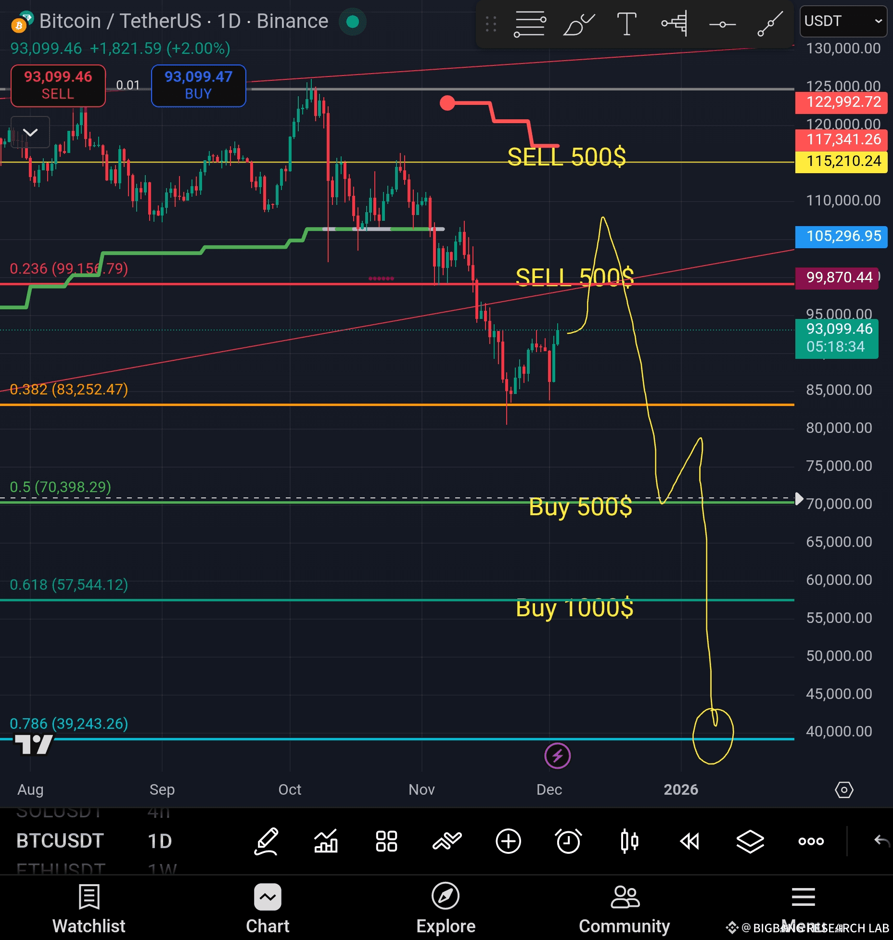Switch to the Watchlist tab
Image resolution: width=893 pixels, height=940 pixels.
click(x=89, y=908)
